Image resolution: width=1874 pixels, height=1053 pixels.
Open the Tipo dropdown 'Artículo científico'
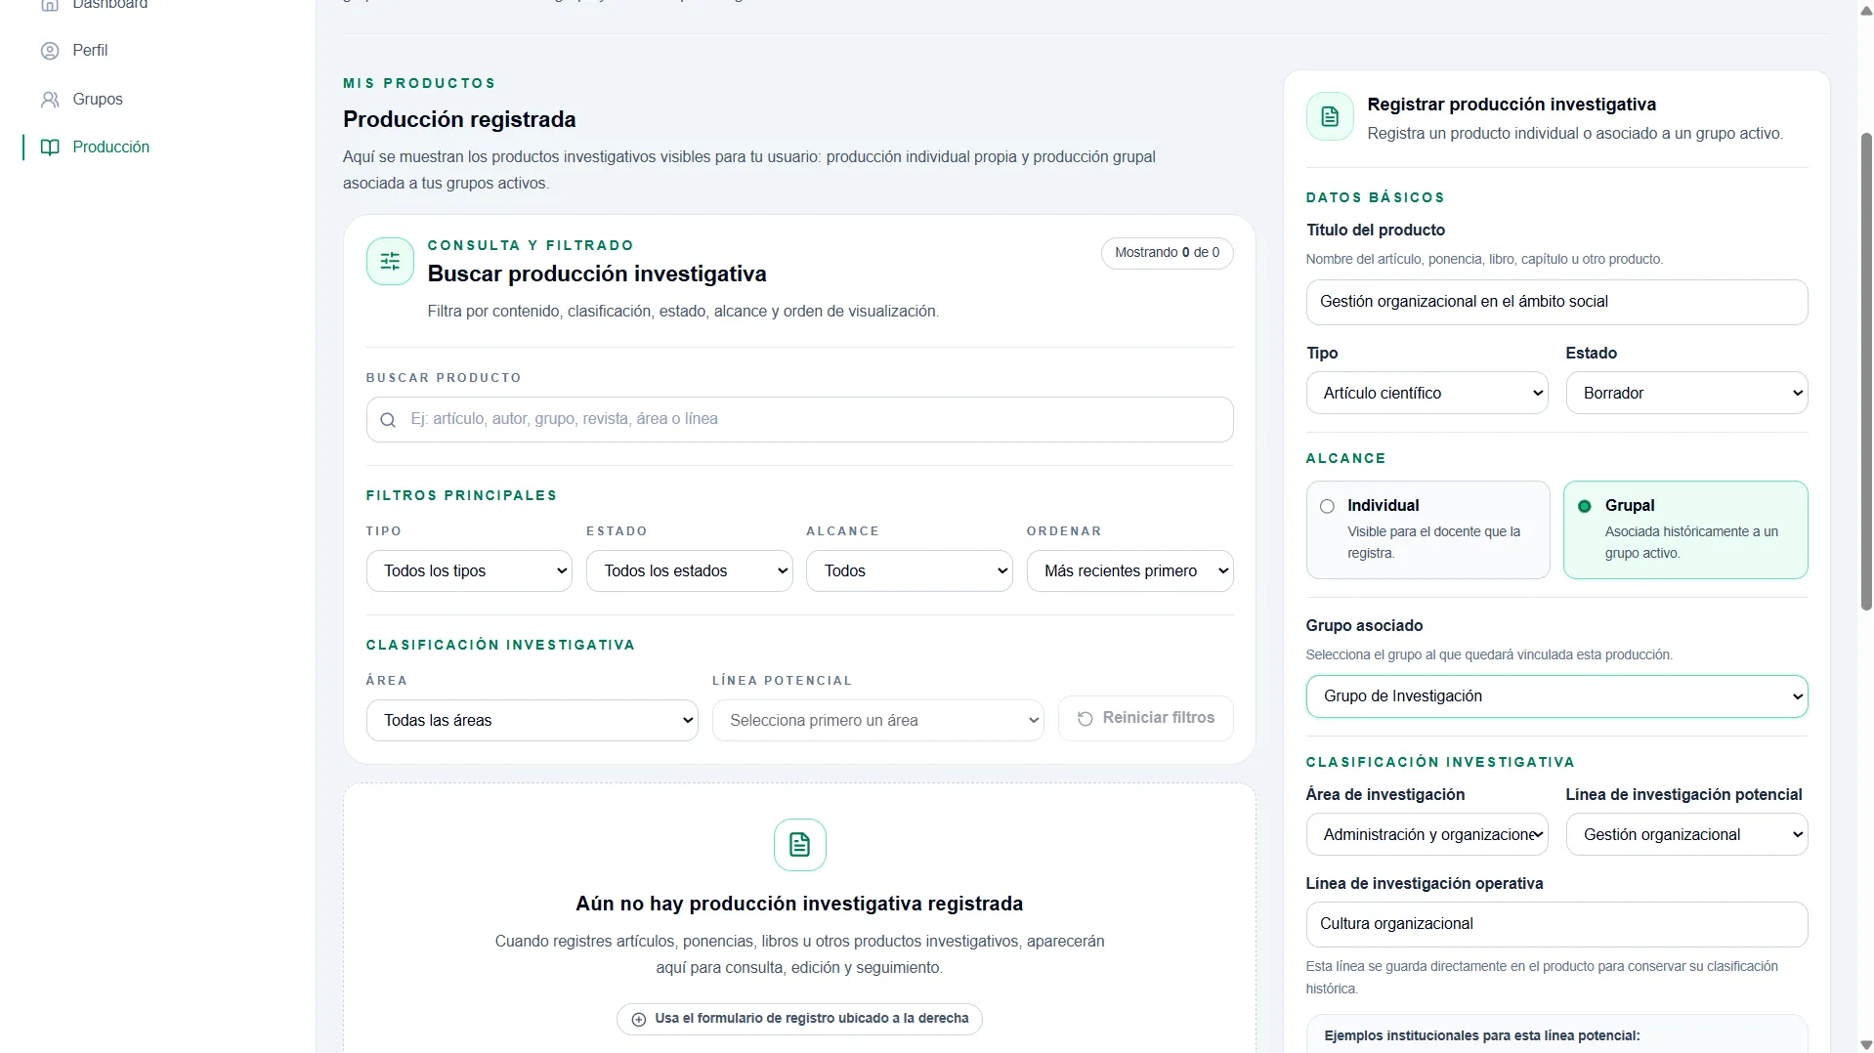(x=1427, y=394)
